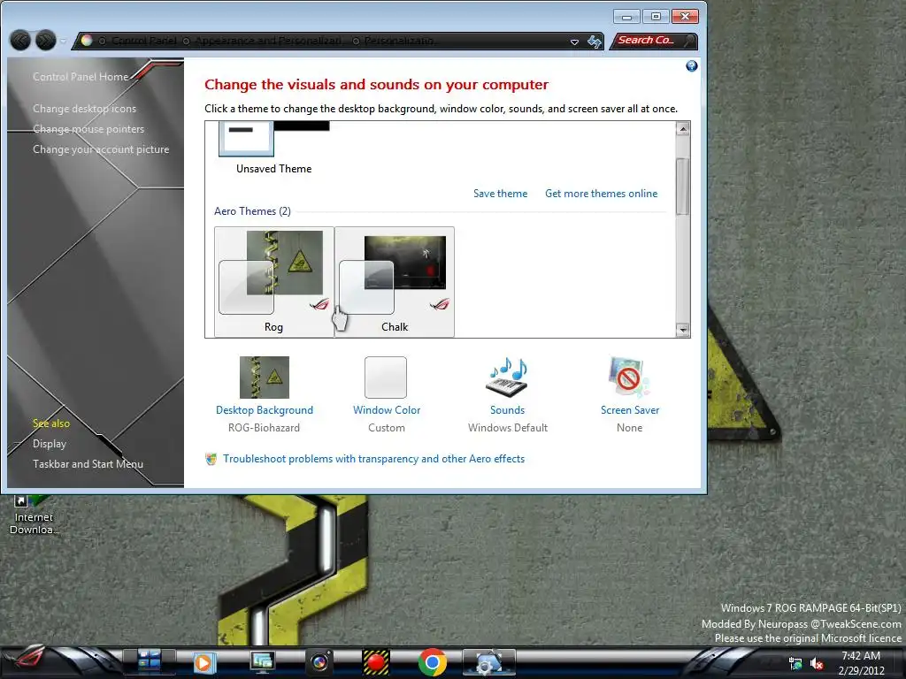
Task: Open Change mouse pointers
Action: click(88, 129)
